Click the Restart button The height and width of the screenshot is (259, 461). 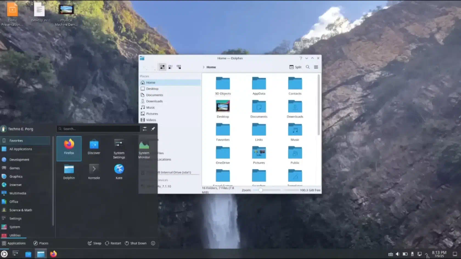[113, 243]
